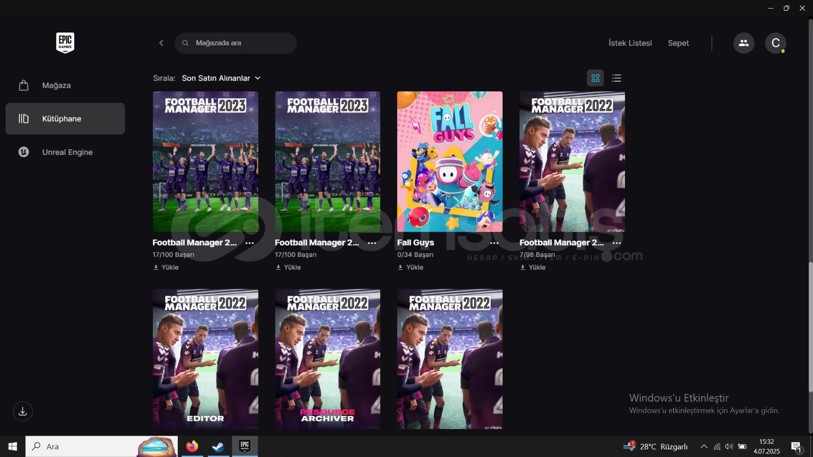Open Football Manager 2022 Editor cover
This screenshot has height=457, width=813.
tap(205, 359)
